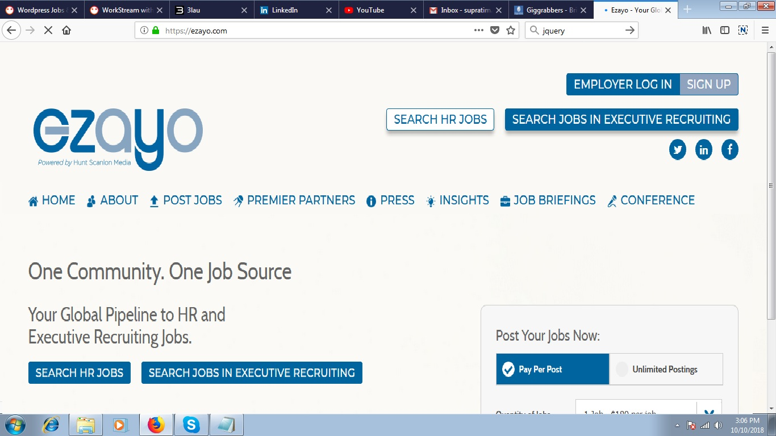Show site information icon in address bar

coord(144,31)
